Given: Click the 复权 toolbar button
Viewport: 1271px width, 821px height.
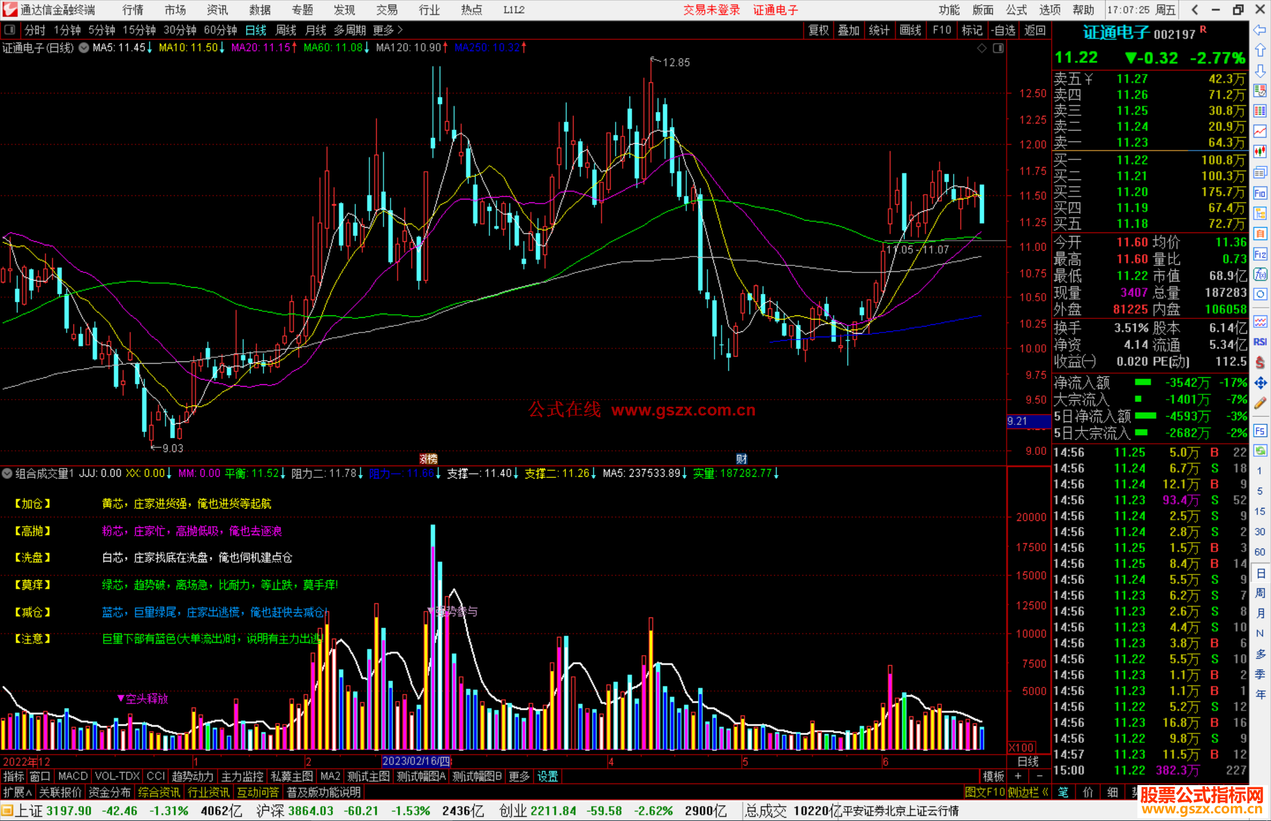Looking at the screenshot, I should tap(818, 30).
